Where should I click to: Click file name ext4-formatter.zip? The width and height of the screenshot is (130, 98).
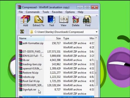tap(33, 43)
